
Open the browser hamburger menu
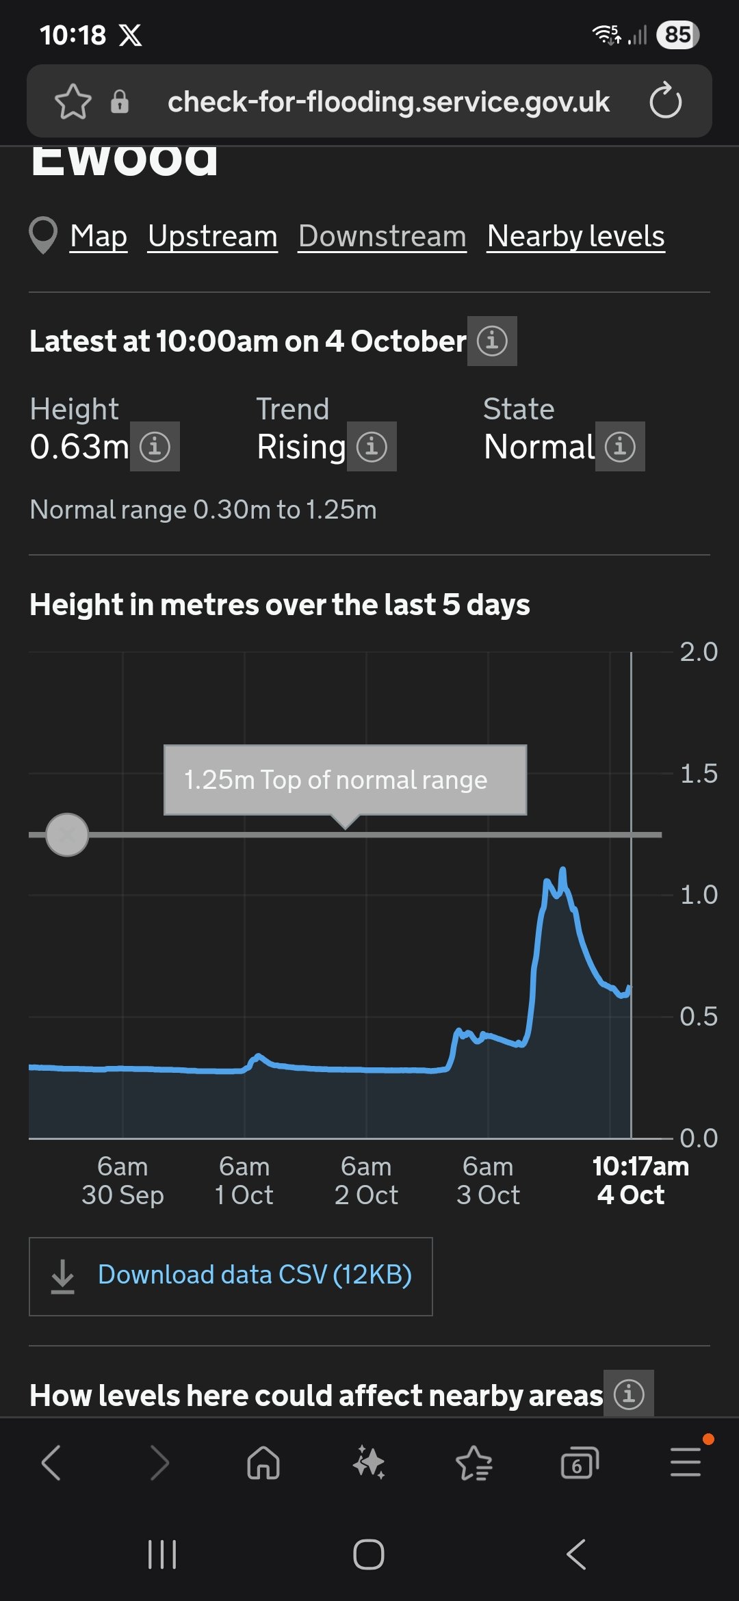click(x=685, y=1463)
